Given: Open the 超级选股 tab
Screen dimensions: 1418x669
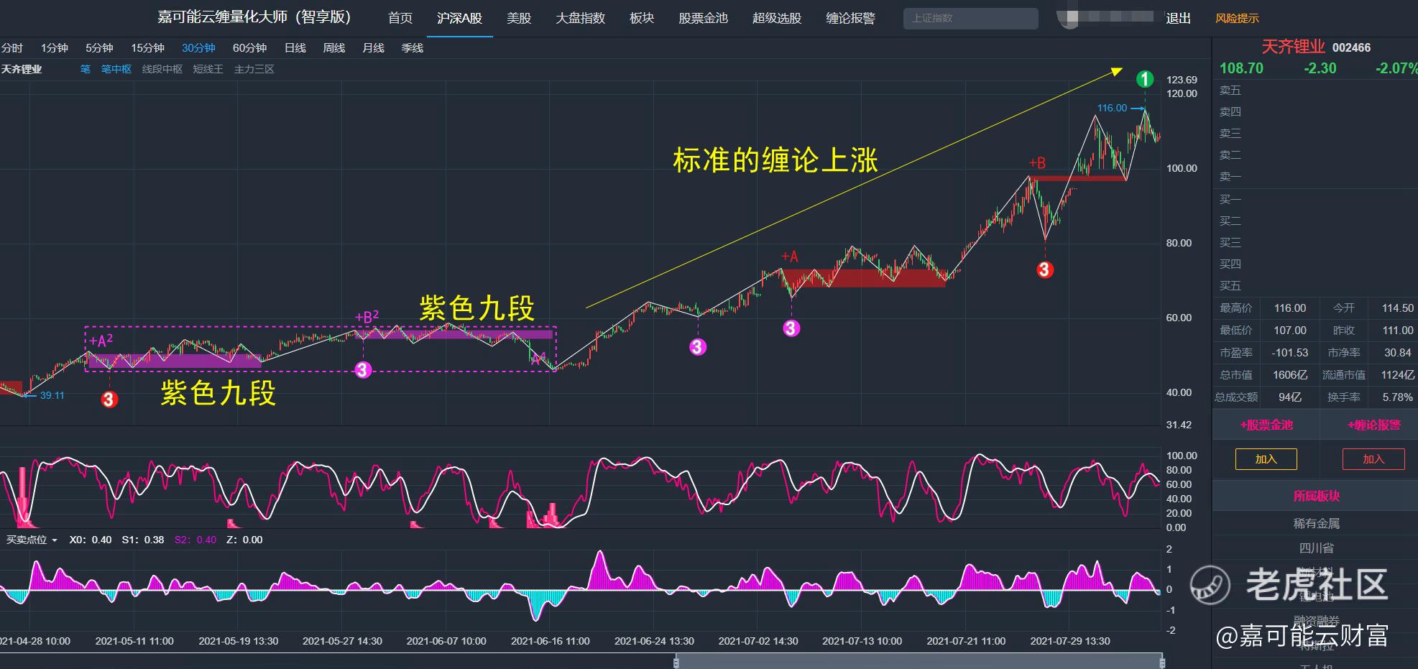Looking at the screenshot, I should click(x=777, y=18).
